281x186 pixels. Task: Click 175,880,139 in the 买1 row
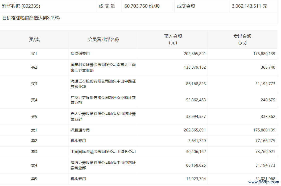(x=264, y=54)
